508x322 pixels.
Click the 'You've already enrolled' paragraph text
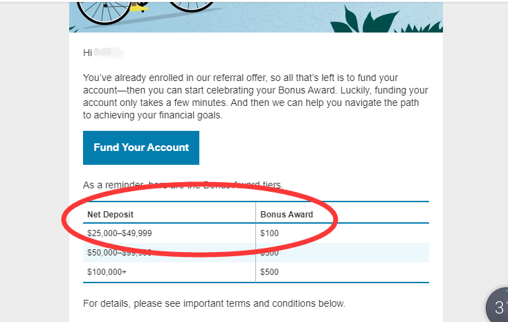[255, 96]
